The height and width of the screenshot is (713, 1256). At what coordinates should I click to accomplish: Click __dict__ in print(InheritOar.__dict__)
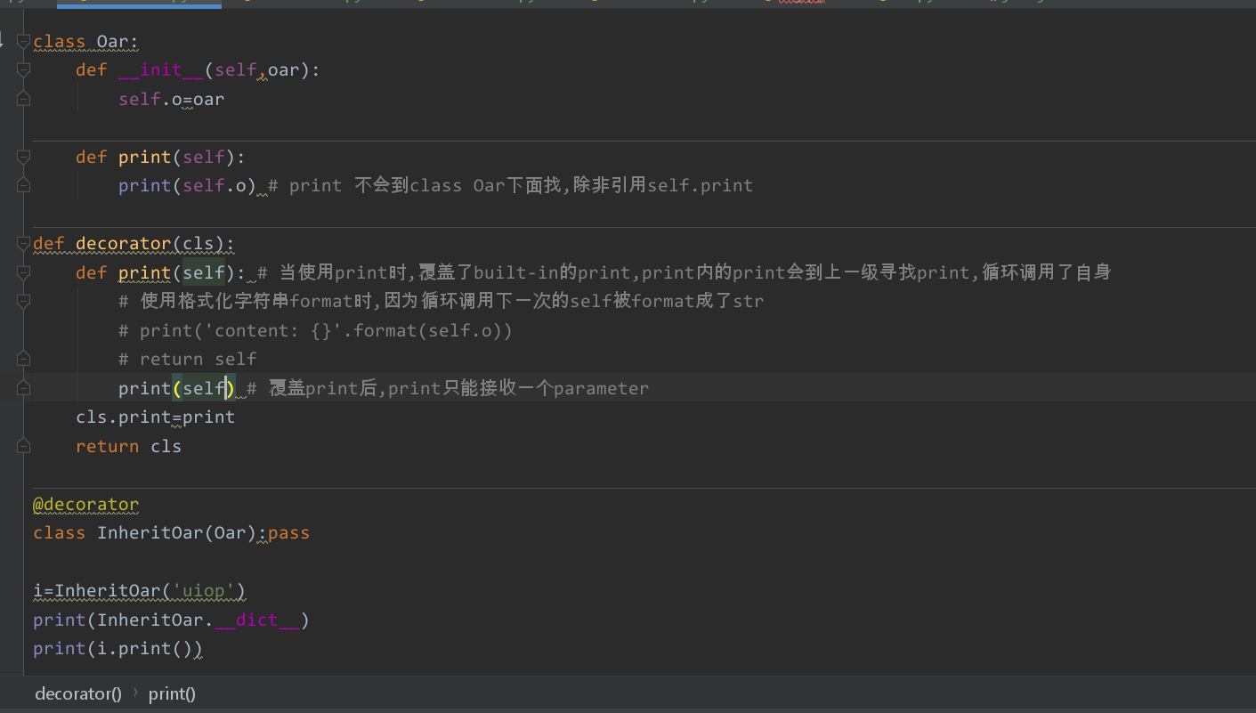(257, 620)
